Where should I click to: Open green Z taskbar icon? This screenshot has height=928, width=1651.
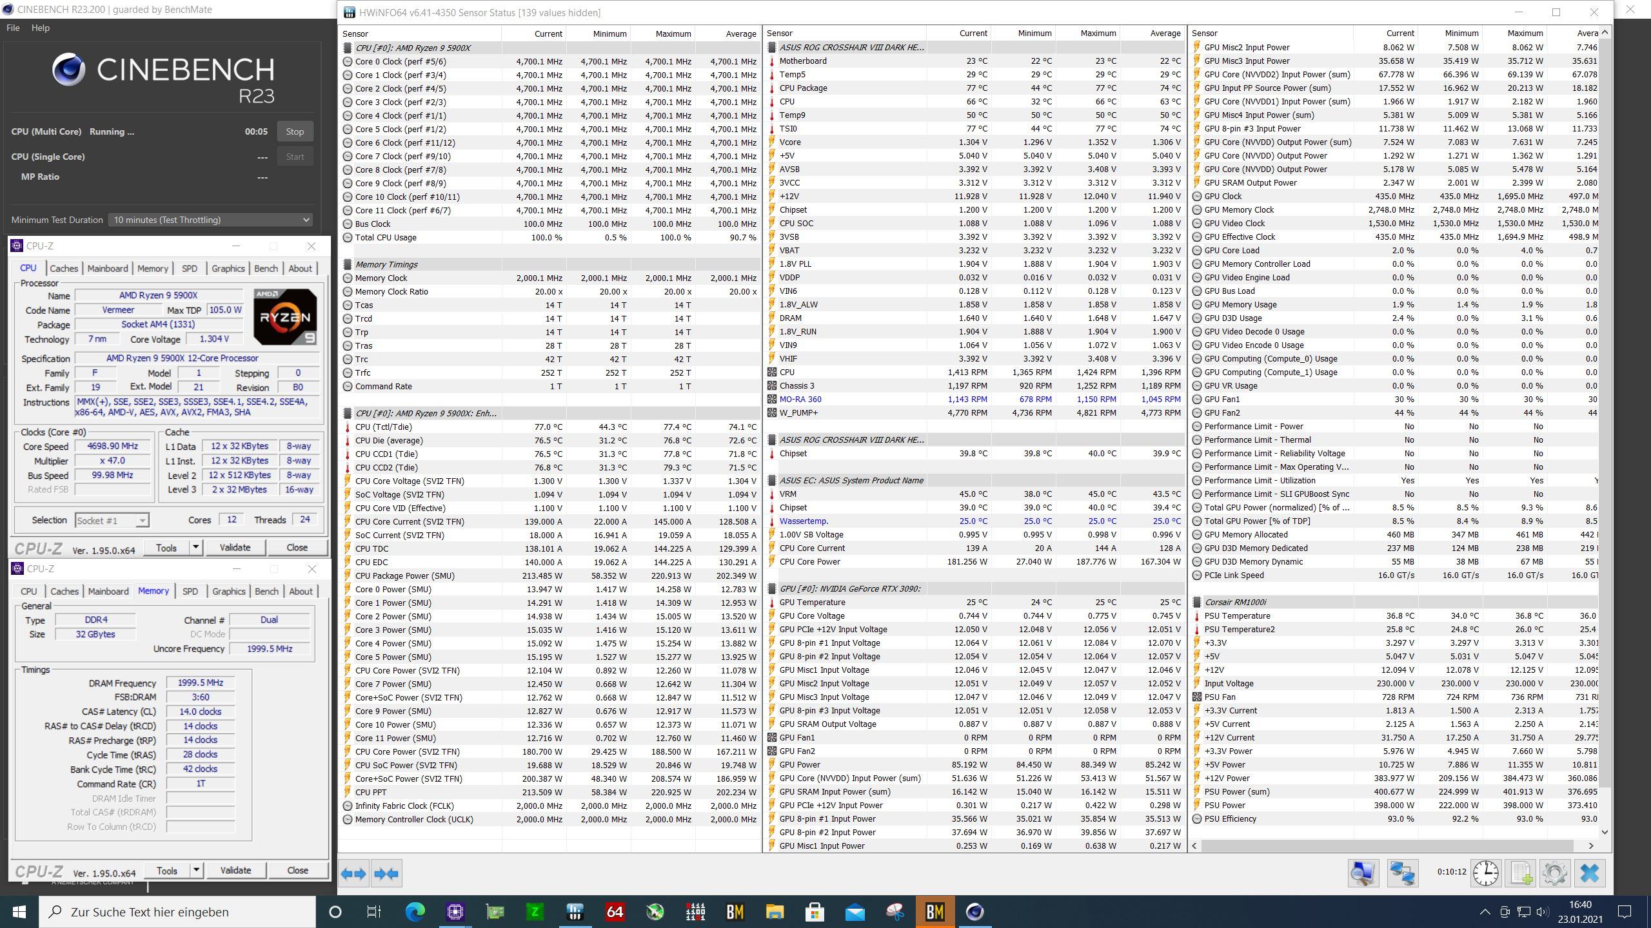[x=535, y=911]
